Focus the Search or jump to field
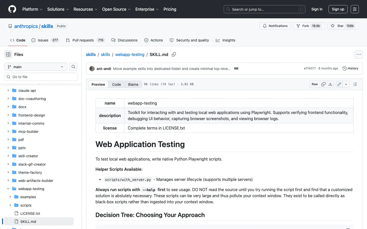Viewport: 367px width, 229px height. pyautogui.click(x=264, y=9)
